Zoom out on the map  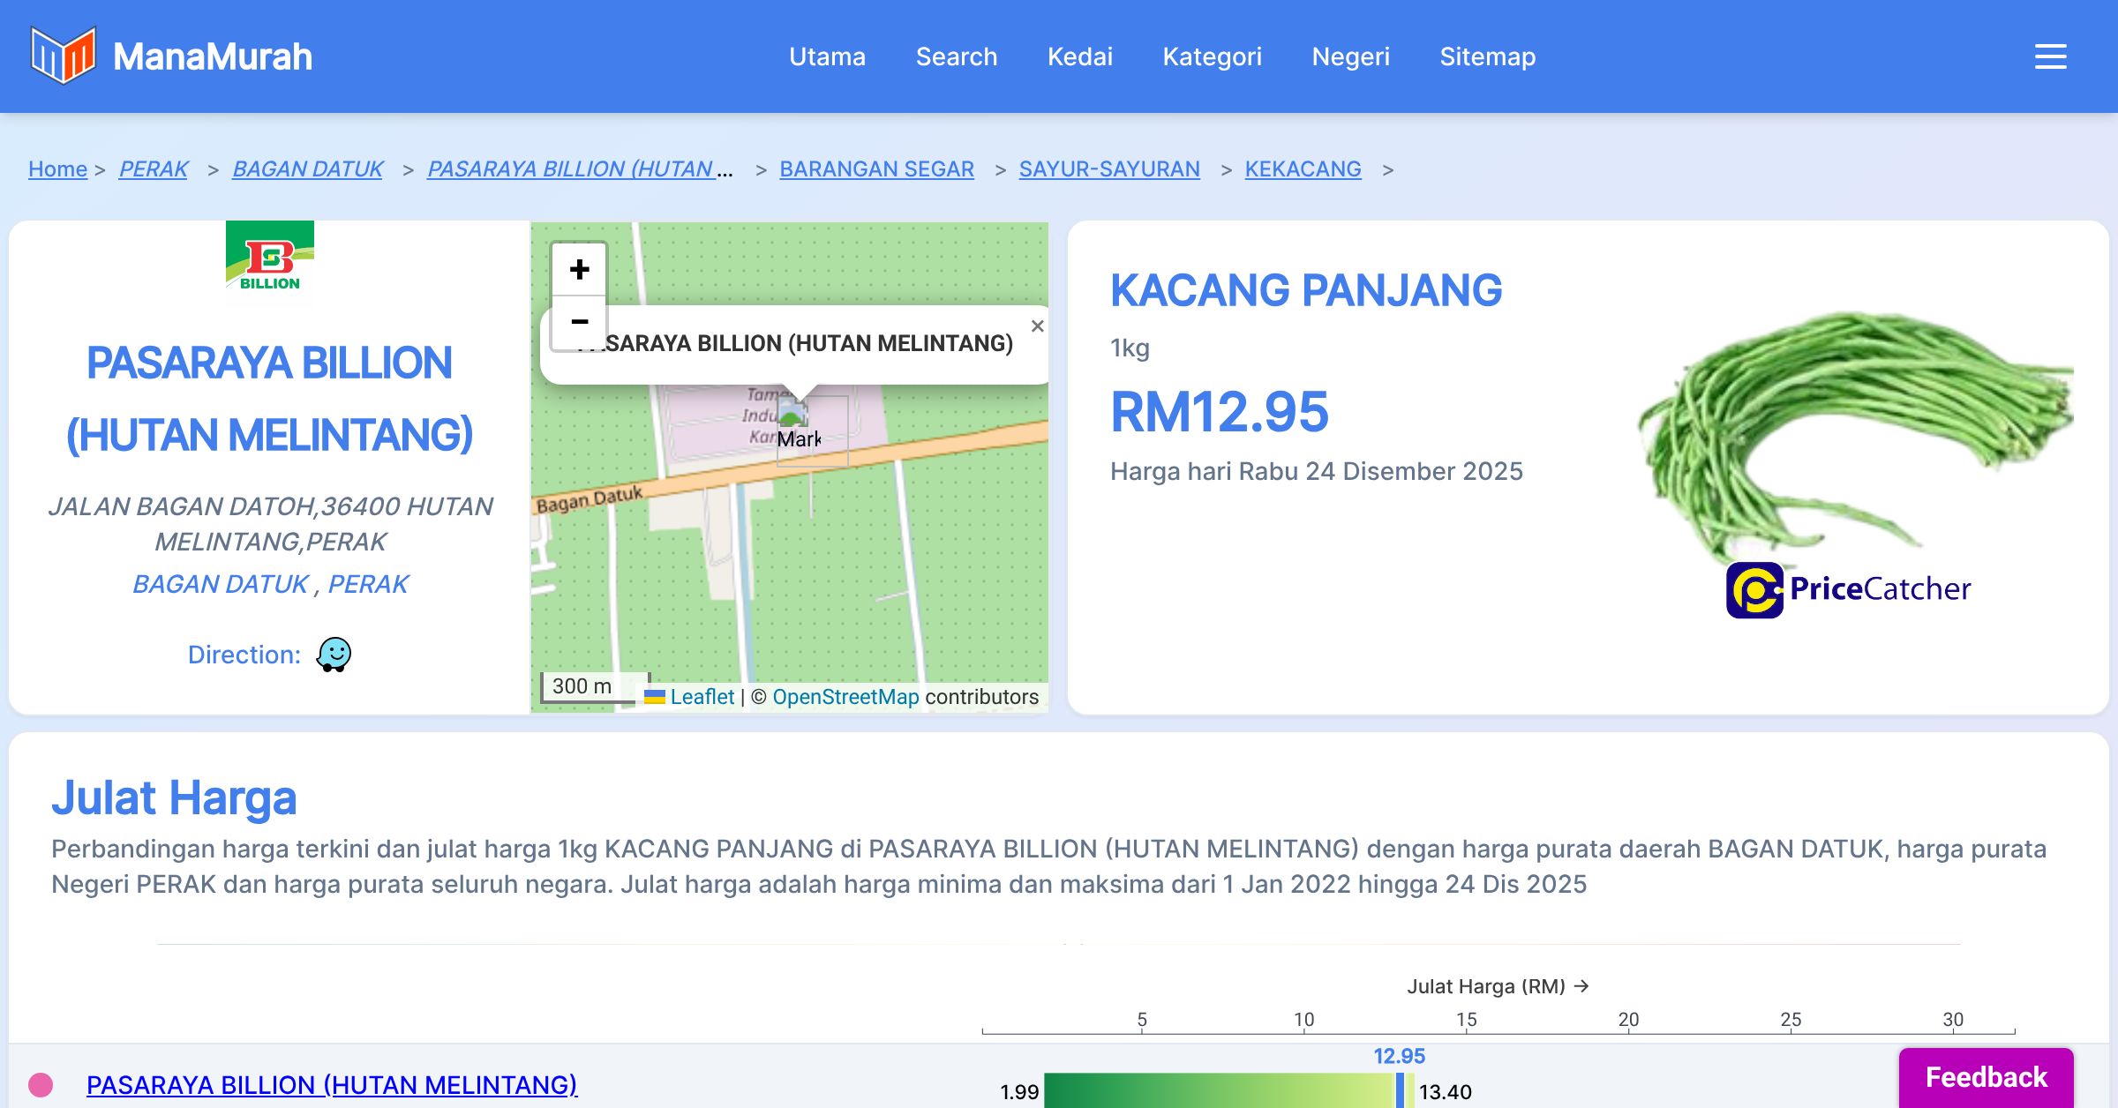[x=579, y=322]
